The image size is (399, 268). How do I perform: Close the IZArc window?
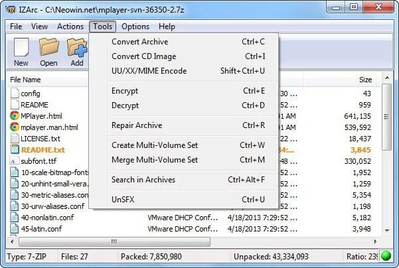(378, 7)
